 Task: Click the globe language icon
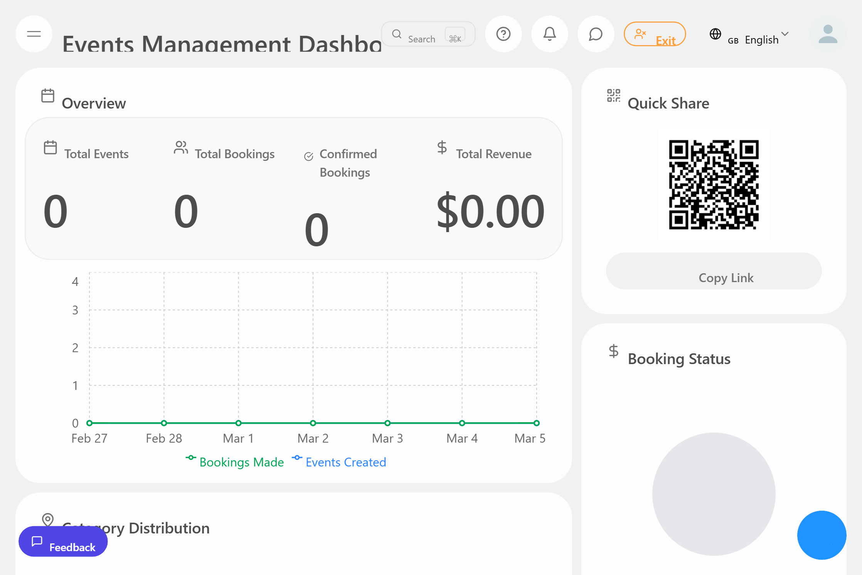click(715, 34)
